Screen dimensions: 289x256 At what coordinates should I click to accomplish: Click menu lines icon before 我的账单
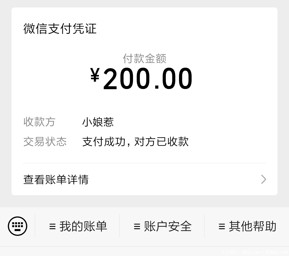pos(52,227)
